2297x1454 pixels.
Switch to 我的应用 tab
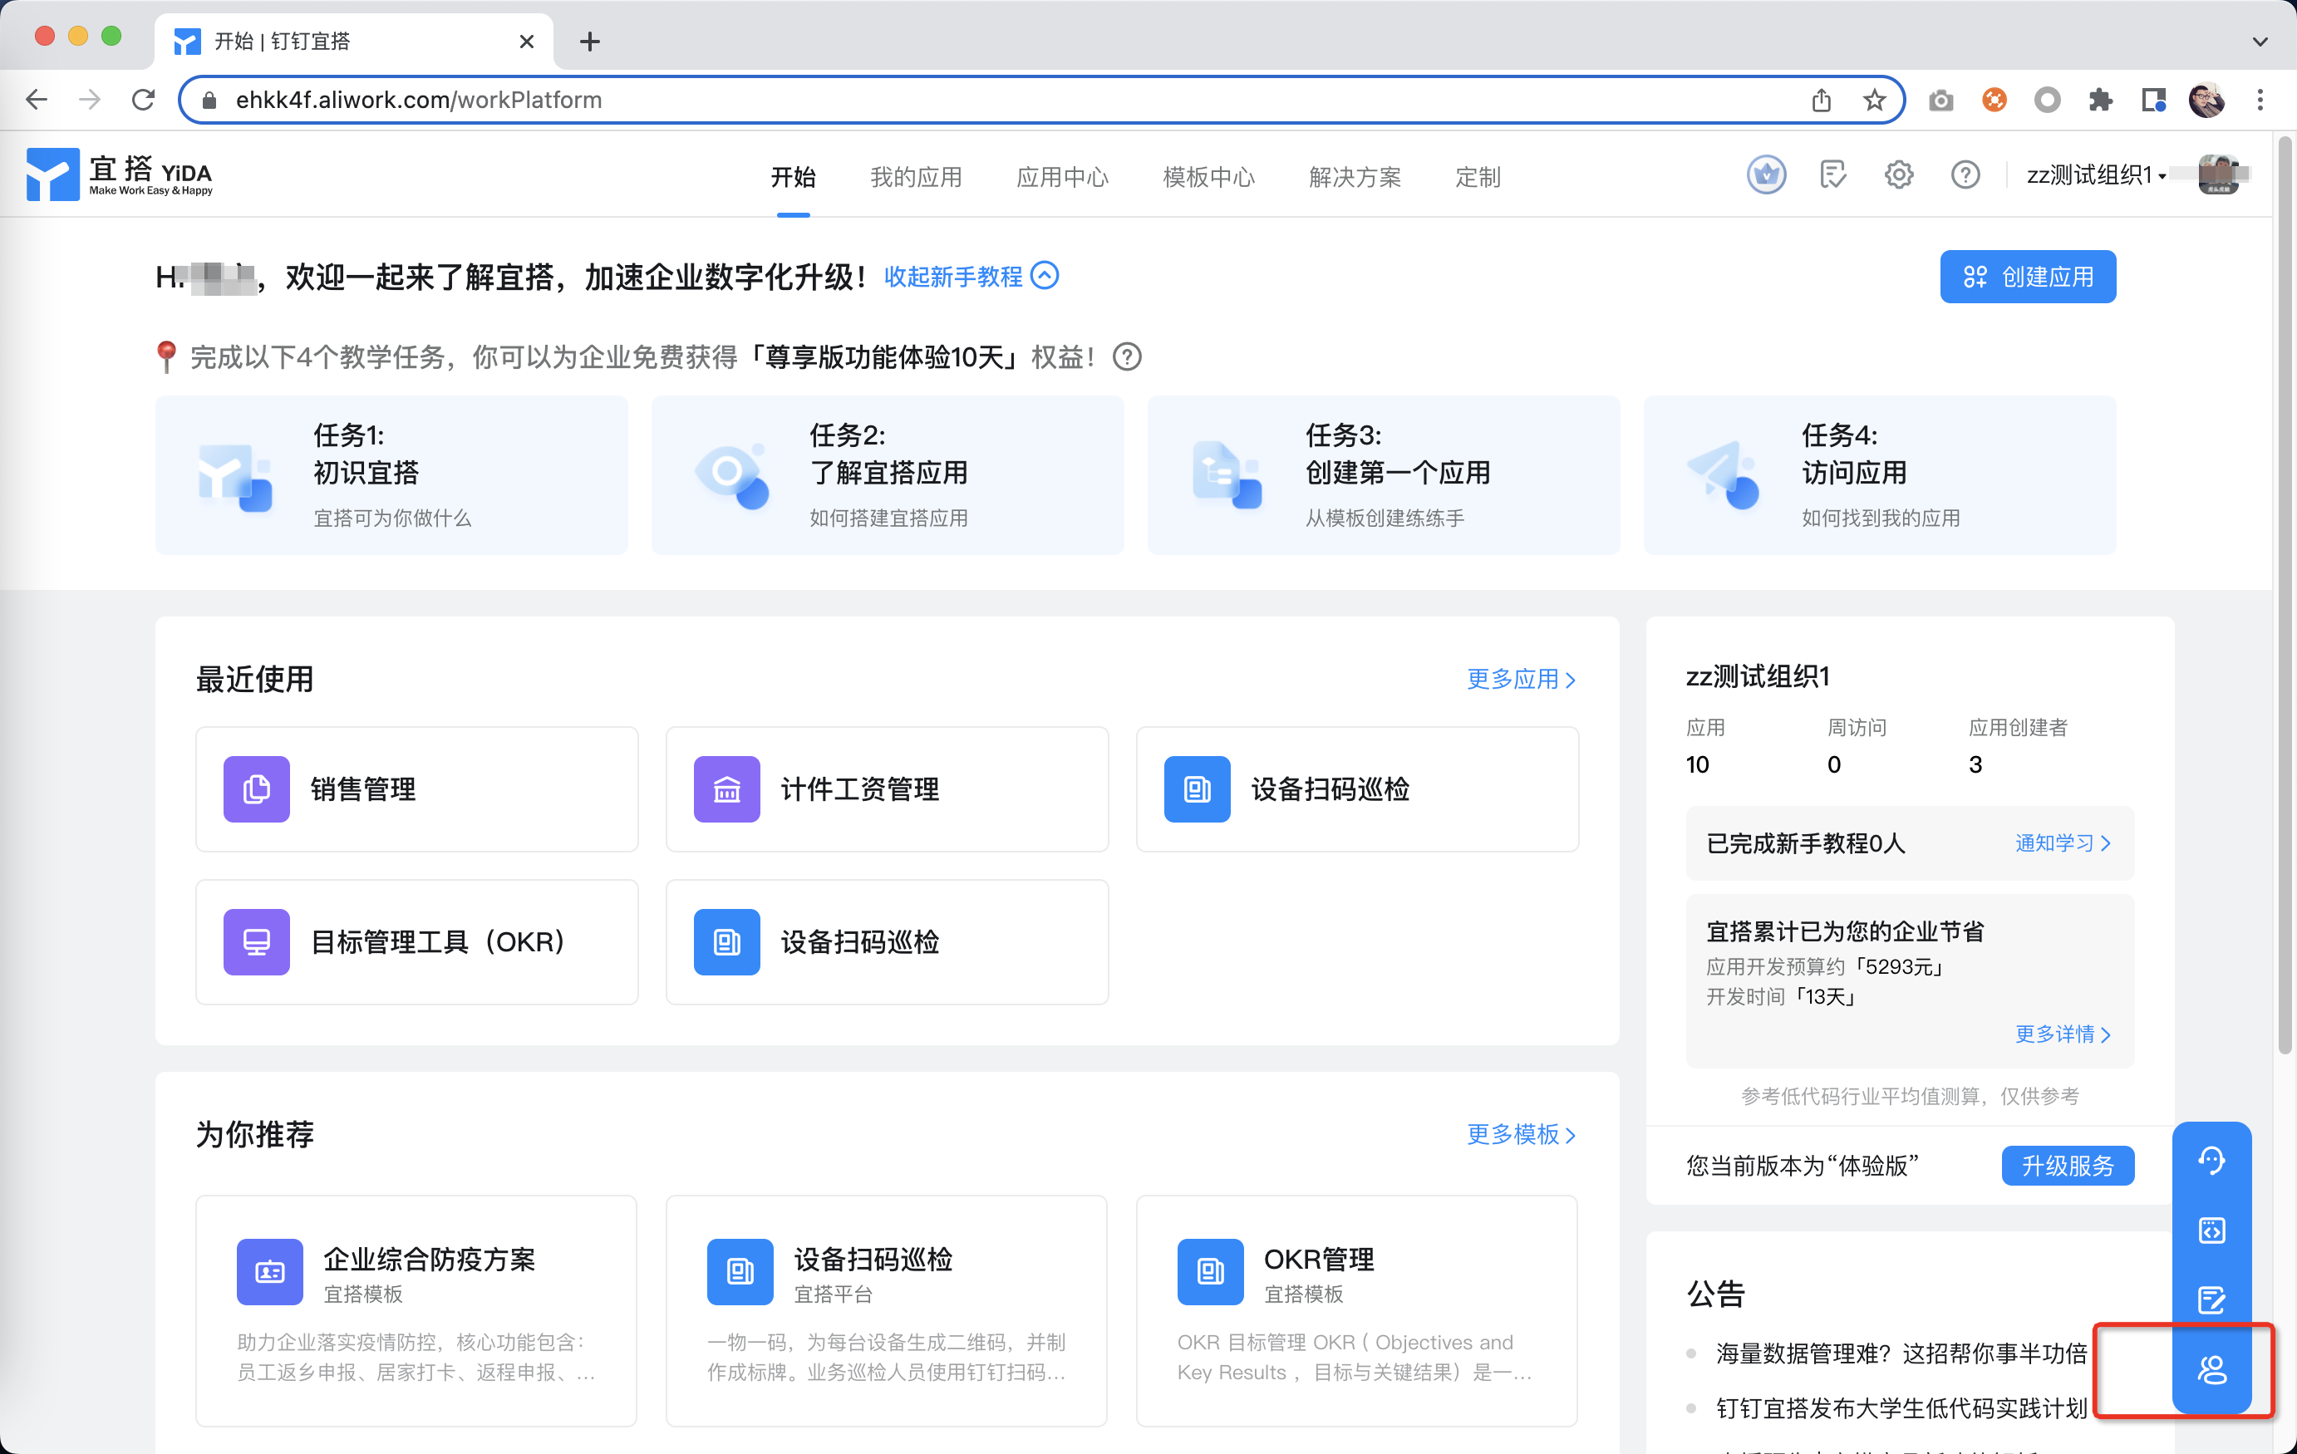tap(916, 176)
